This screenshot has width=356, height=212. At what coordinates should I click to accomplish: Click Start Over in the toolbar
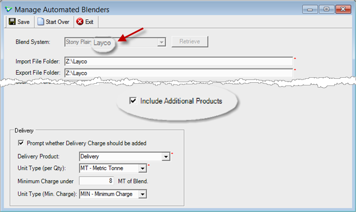click(54, 22)
